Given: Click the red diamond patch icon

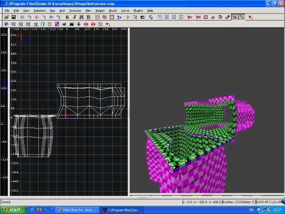Looking at the screenshot, I should [213, 17].
